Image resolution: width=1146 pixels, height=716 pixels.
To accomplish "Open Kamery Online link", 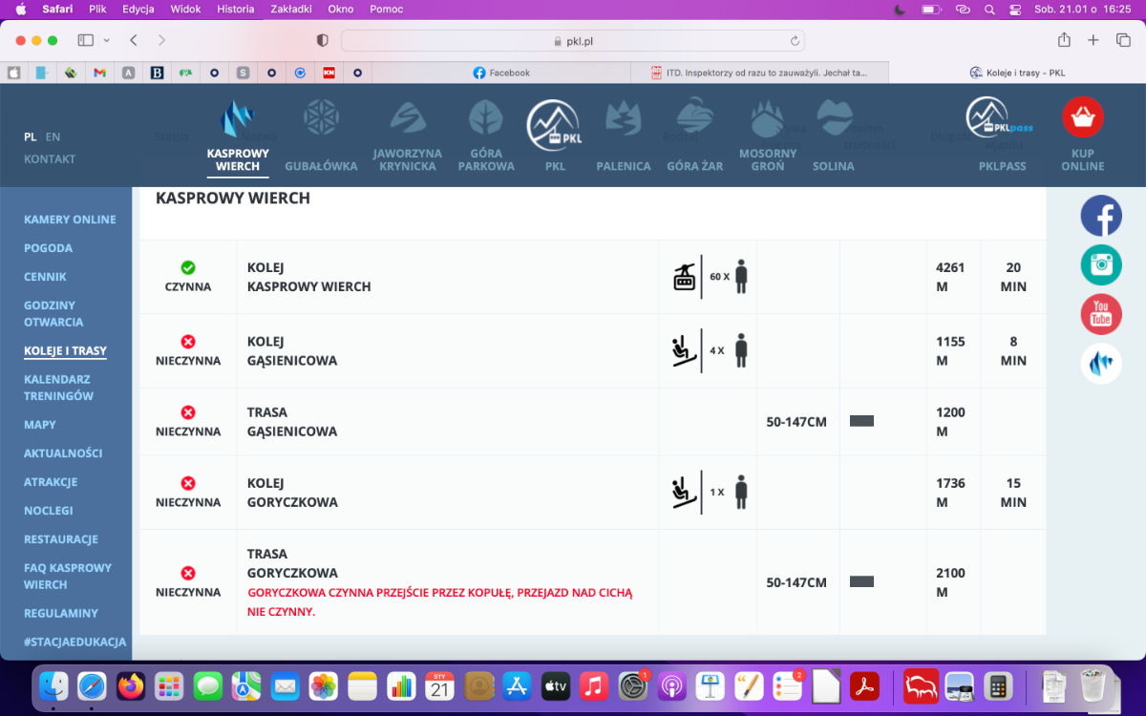I will click(x=70, y=220).
